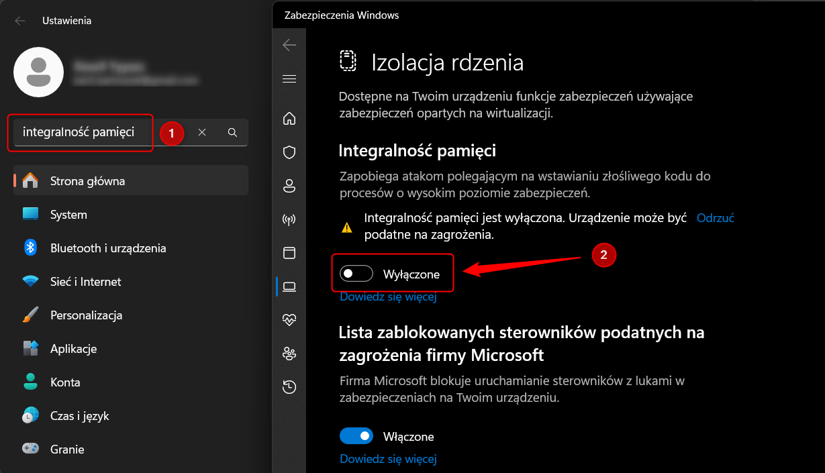This screenshot has width=825, height=473.
Task: Clear the settings search field
Action: 202,133
